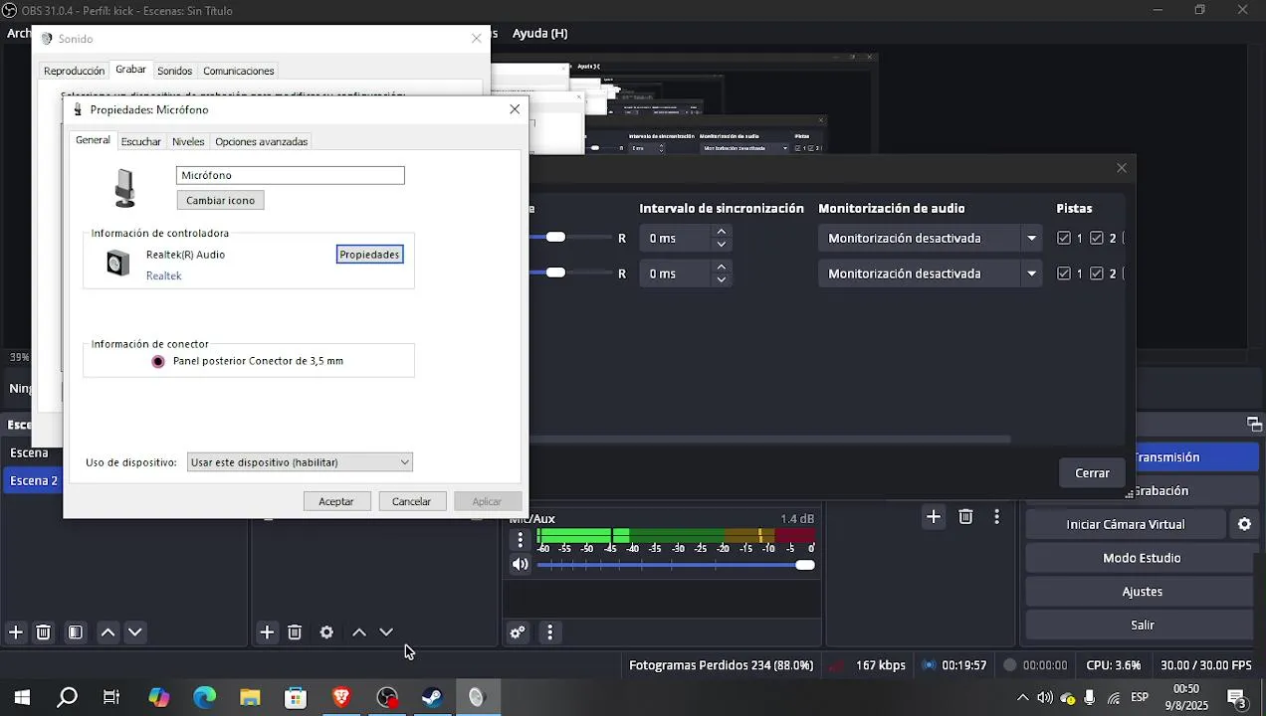Screen dimensions: 1266x716
Task: Move the scene down with the down arrow in the scenes toolbar
Action: coord(136,632)
